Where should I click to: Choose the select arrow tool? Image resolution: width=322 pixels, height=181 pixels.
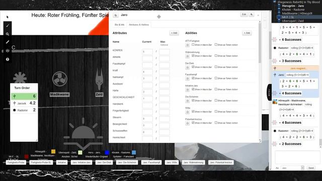tap(8, 17)
